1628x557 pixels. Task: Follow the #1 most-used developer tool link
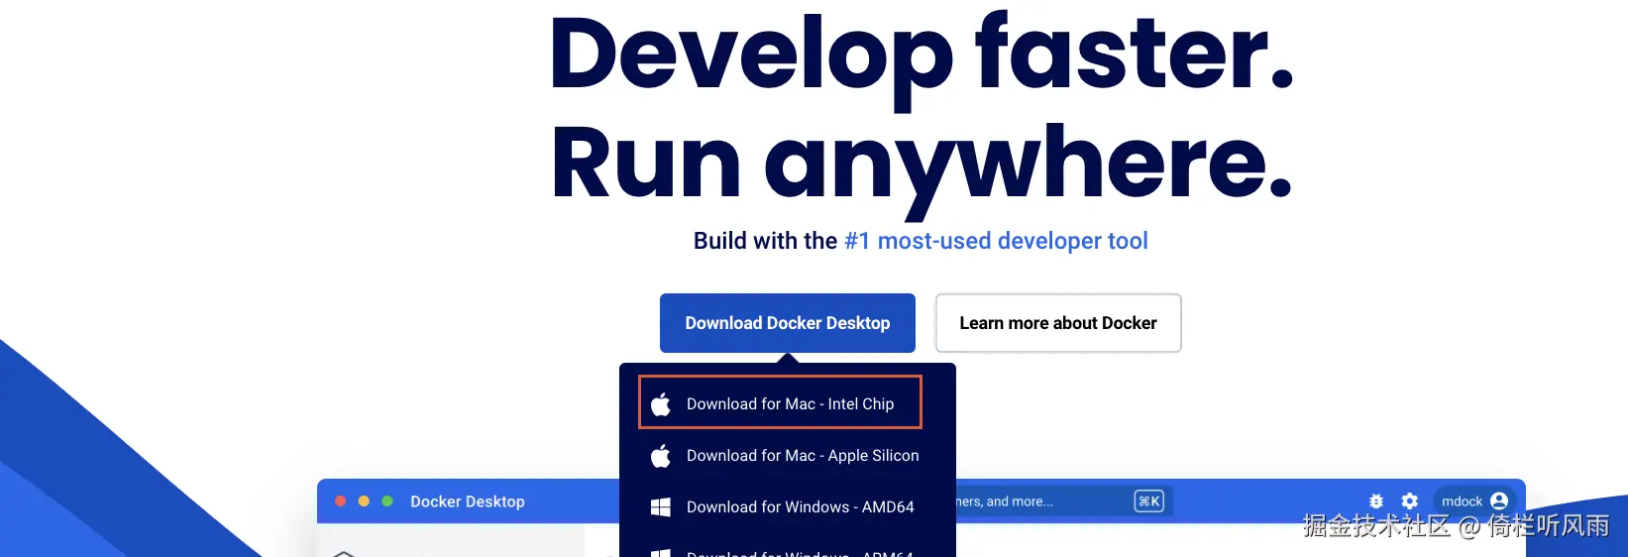[x=996, y=241]
